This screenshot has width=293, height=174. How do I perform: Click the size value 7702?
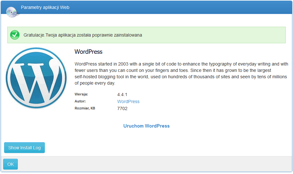point(122,108)
